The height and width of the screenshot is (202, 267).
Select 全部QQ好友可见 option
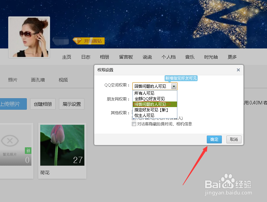pos(155,99)
